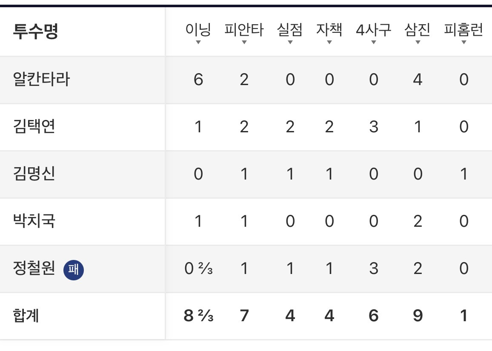This screenshot has height=351, width=492.
Task: Click the 4사구 header text
Action: pos(373,30)
